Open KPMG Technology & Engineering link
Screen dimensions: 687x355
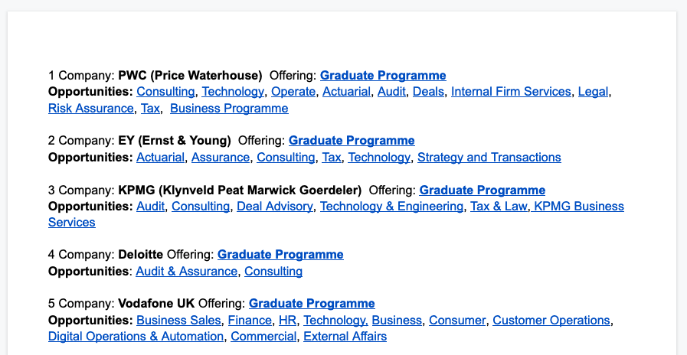tap(391, 207)
